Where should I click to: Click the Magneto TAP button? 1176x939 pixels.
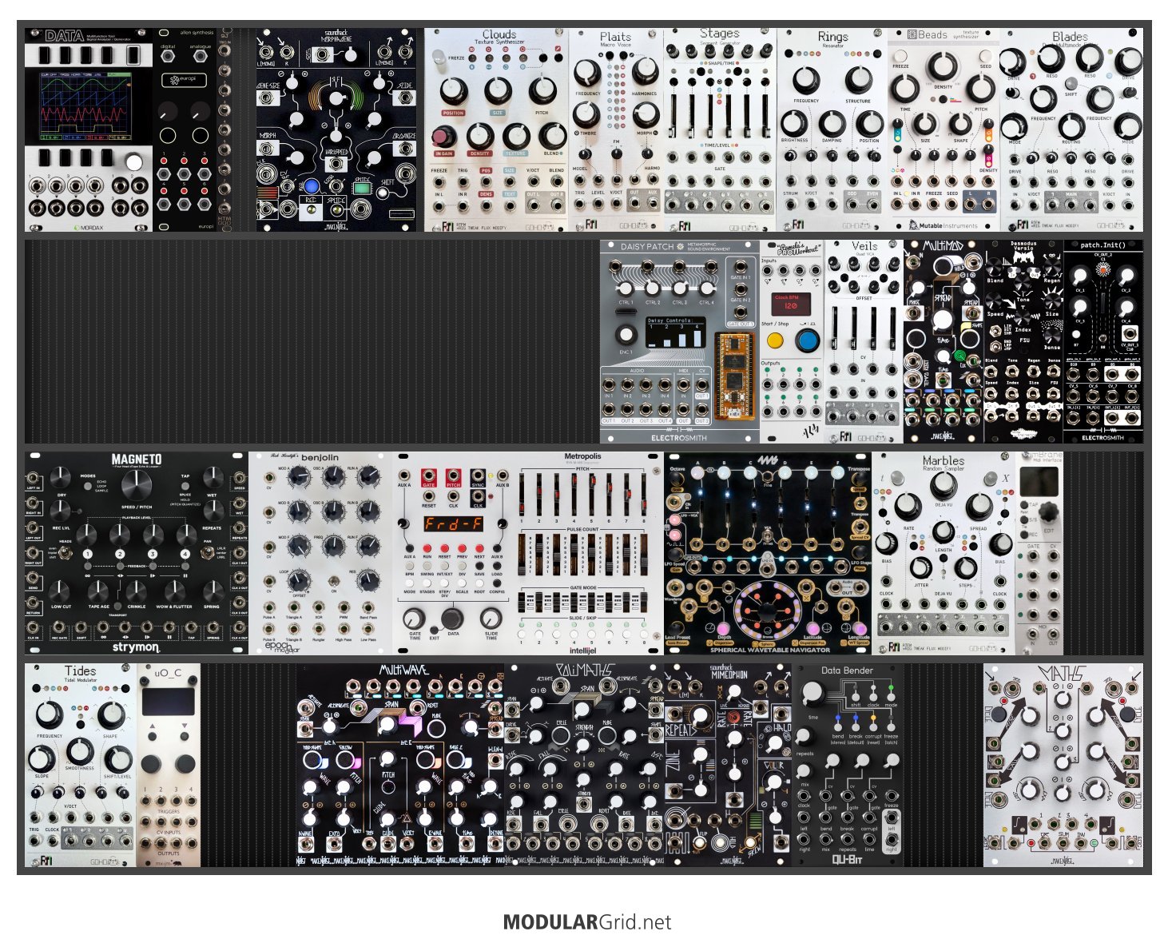click(184, 484)
